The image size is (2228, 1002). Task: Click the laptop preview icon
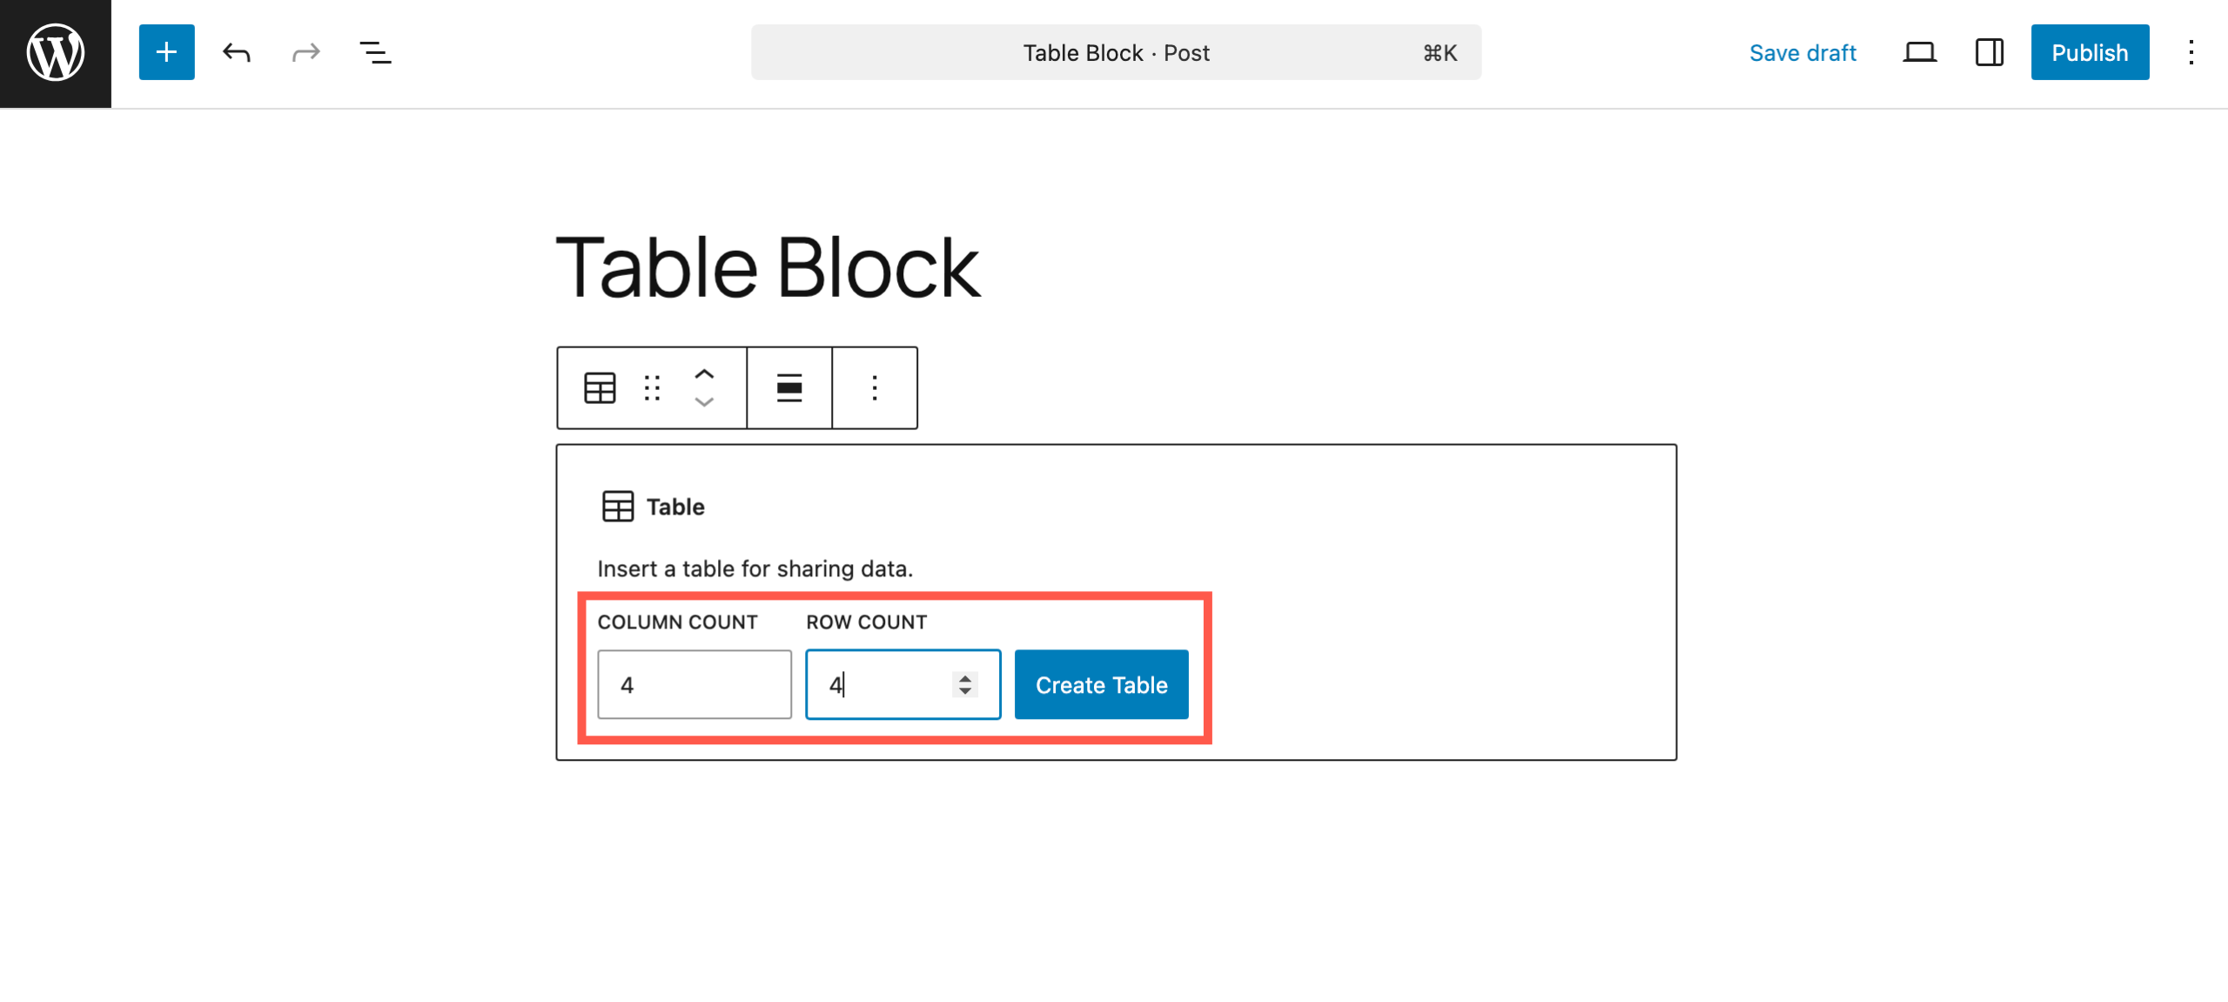(x=1919, y=53)
